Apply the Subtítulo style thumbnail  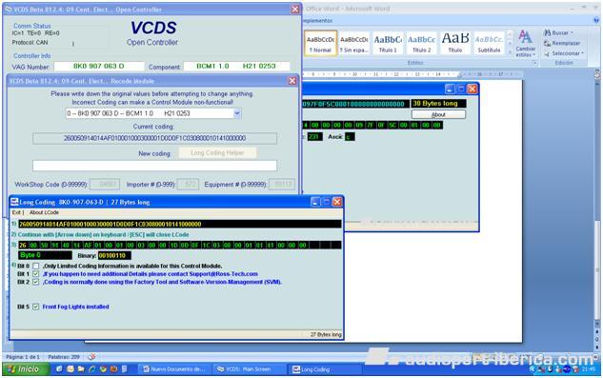(x=489, y=43)
